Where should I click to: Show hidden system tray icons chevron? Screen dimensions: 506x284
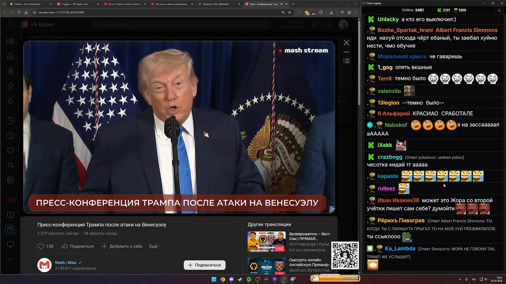461,279
